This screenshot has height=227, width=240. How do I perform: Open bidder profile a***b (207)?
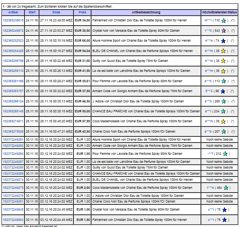coord(208,131)
